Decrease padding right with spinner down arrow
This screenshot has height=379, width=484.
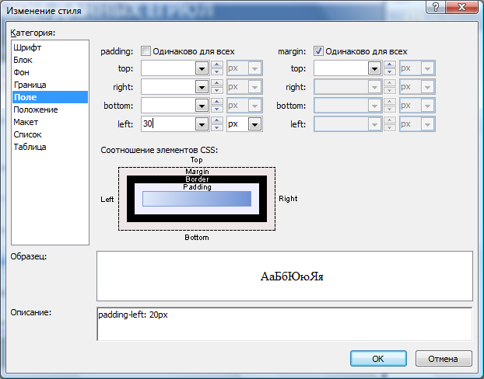coord(217,91)
